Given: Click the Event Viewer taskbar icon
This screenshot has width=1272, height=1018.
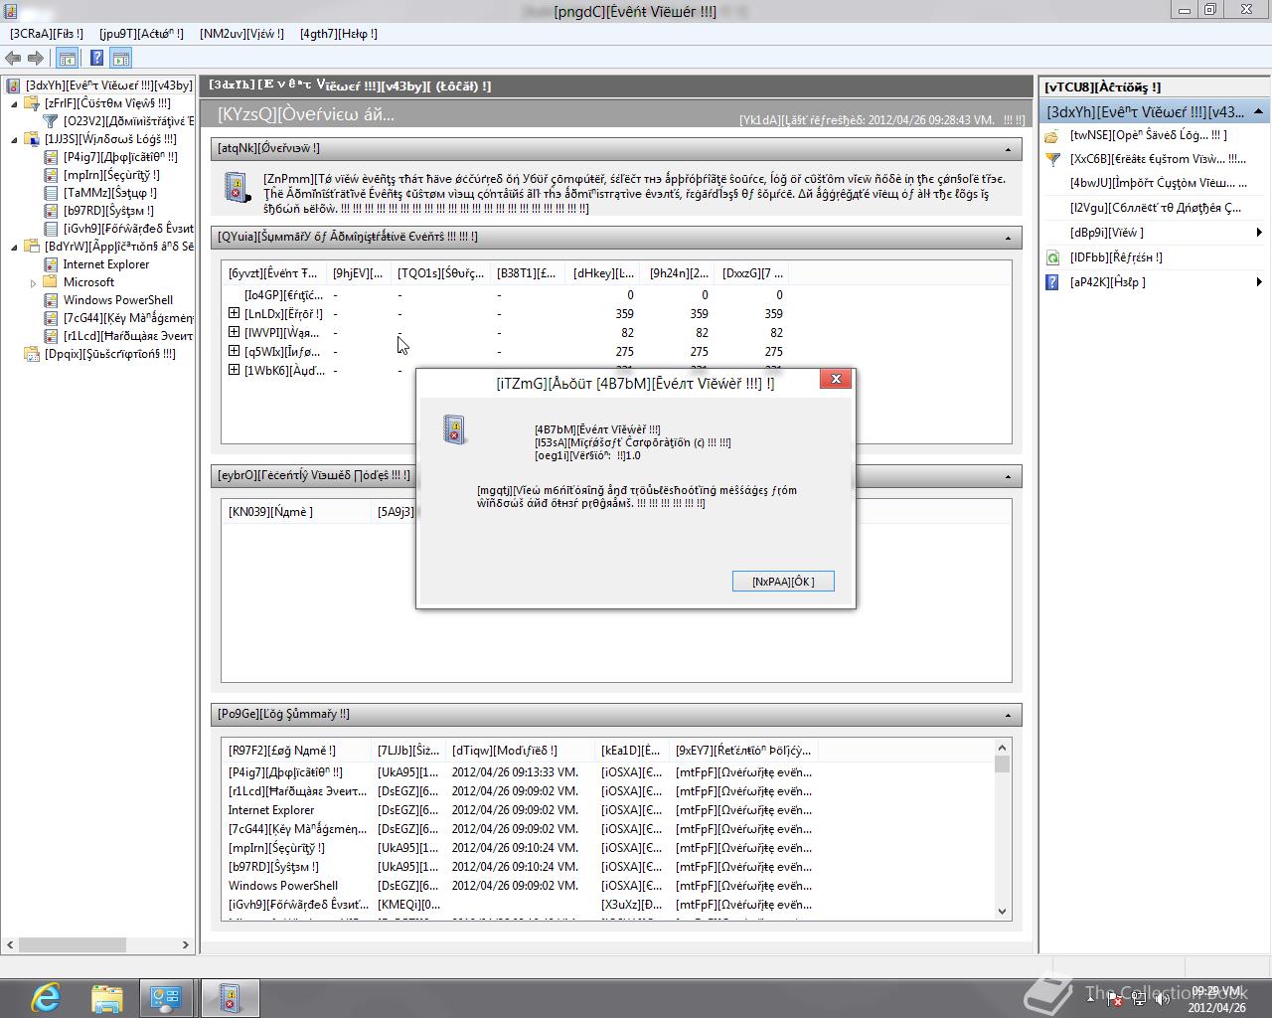Looking at the screenshot, I should click(x=230, y=997).
